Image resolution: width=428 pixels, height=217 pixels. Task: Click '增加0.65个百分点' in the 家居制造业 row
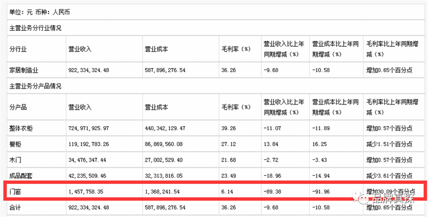(x=389, y=70)
